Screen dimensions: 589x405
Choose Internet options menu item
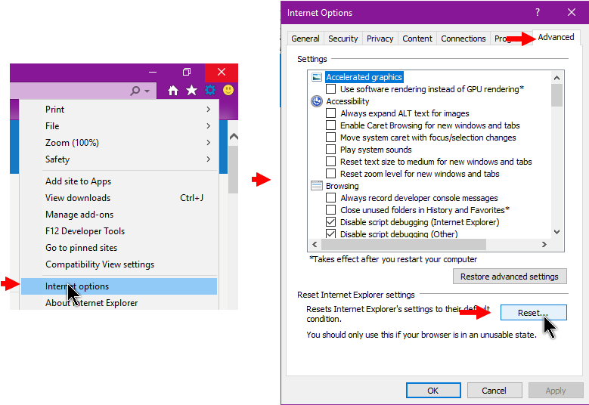pyautogui.click(x=119, y=286)
